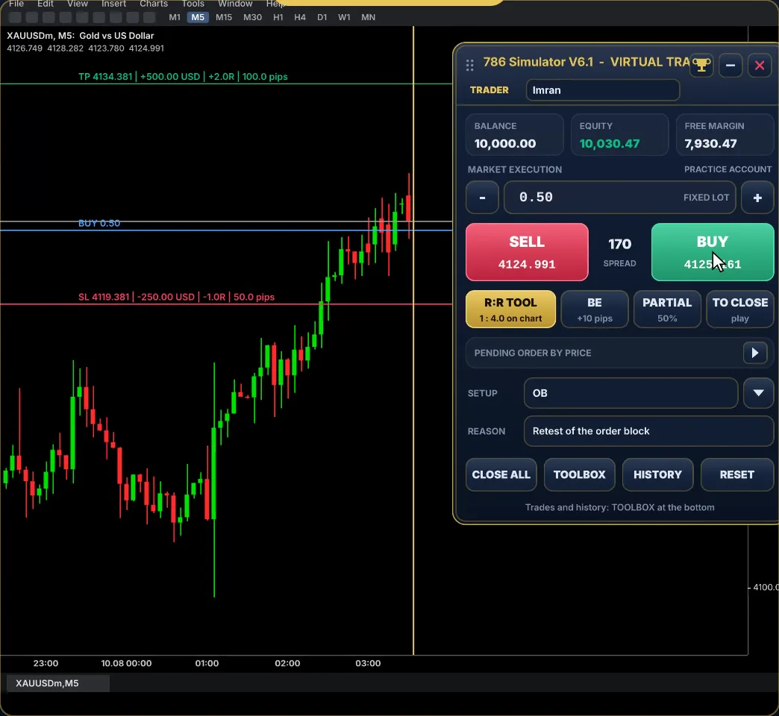Open the Charts menu
779x716 pixels.
point(154,4)
